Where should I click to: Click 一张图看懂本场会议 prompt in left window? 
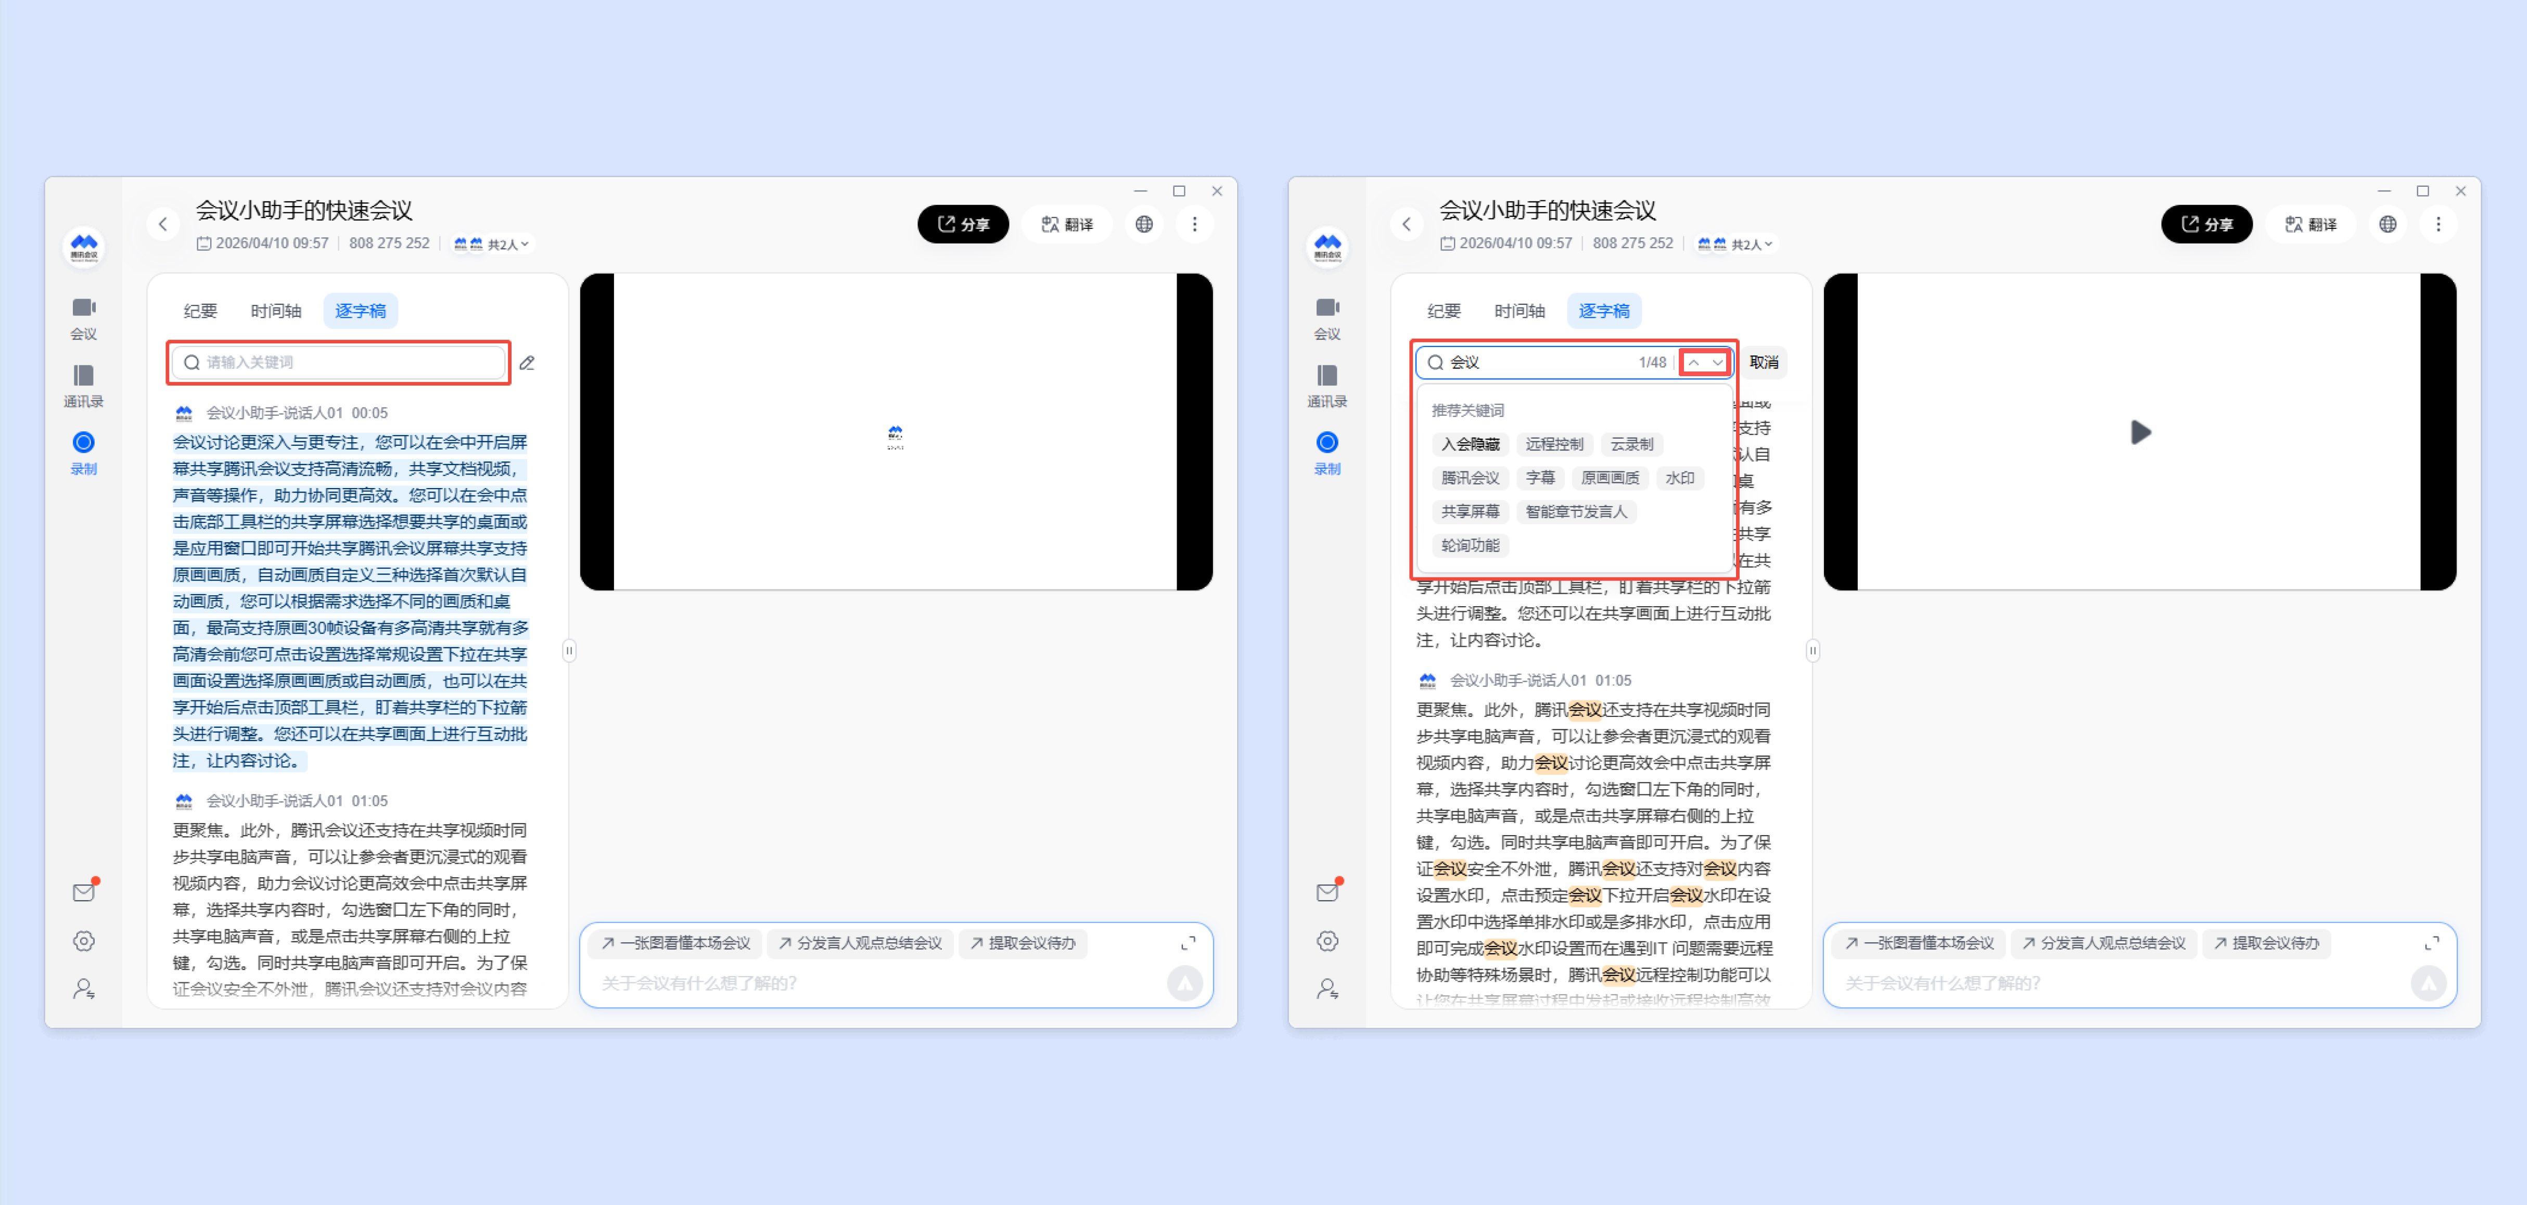point(675,942)
